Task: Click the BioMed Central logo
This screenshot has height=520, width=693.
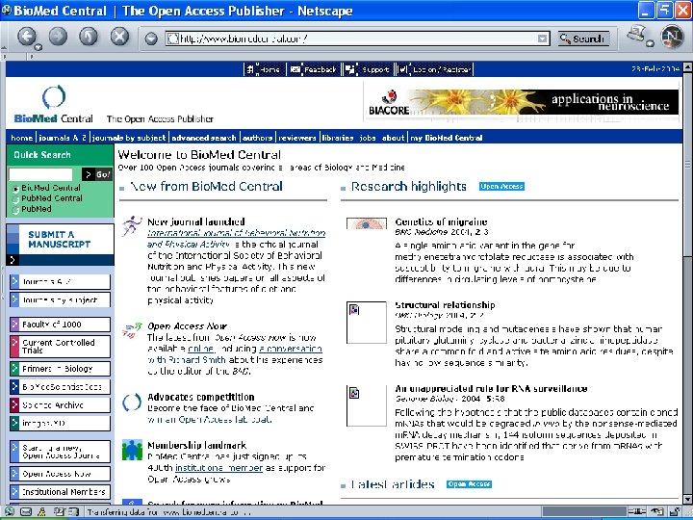Action: pos(54,104)
